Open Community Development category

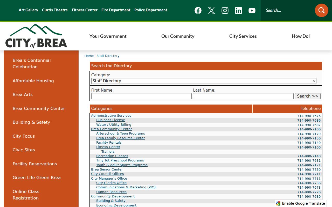pyautogui.click(x=113, y=196)
